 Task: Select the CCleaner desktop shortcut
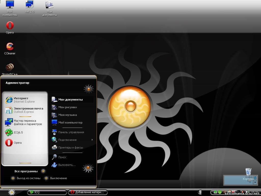coord(10,48)
